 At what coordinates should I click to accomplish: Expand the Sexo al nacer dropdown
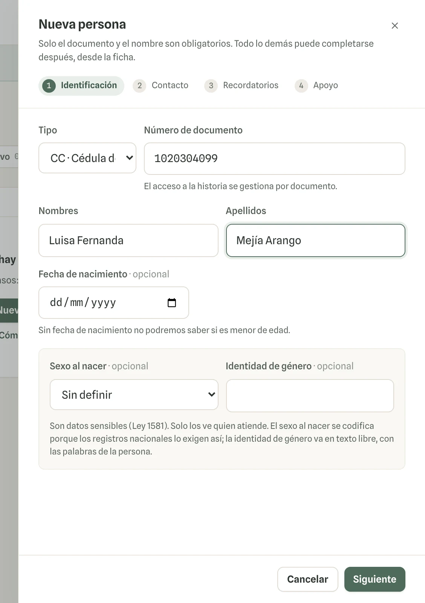134,395
